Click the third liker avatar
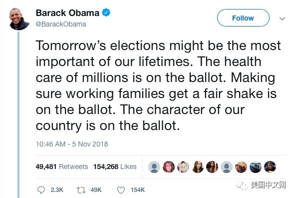Image resolution: width=295 pixels, height=198 pixels. (x=183, y=167)
